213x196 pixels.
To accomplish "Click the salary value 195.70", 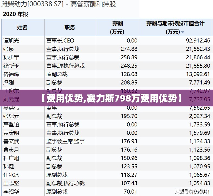I will (x=129, y=116).
